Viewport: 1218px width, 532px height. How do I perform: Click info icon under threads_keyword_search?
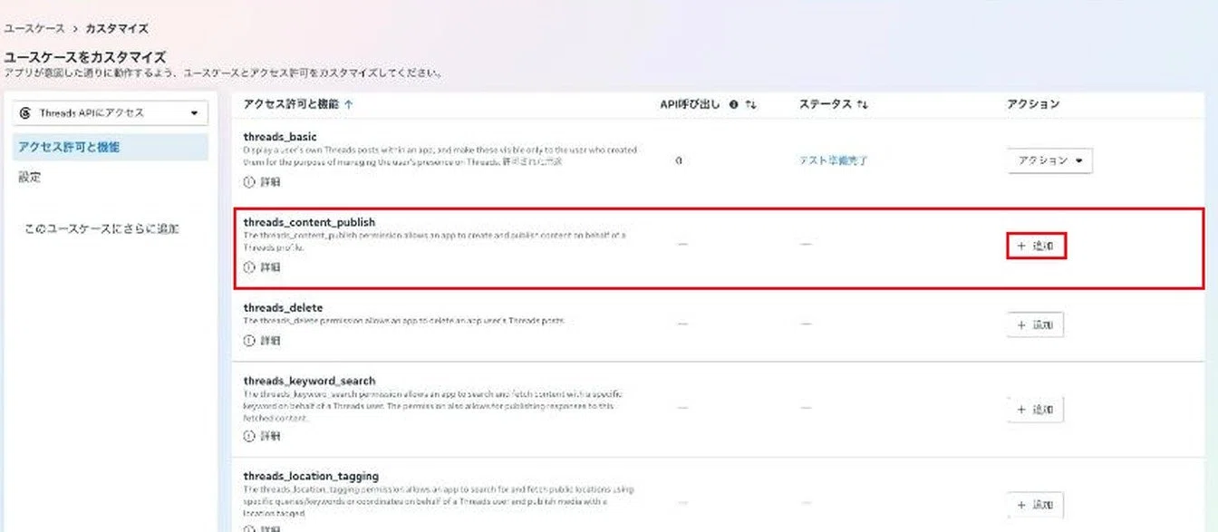click(x=249, y=436)
